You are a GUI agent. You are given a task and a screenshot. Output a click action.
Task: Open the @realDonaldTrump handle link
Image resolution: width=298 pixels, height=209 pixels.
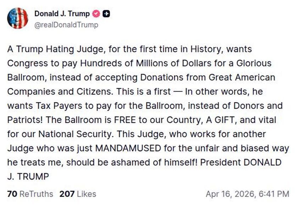click(x=66, y=25)
